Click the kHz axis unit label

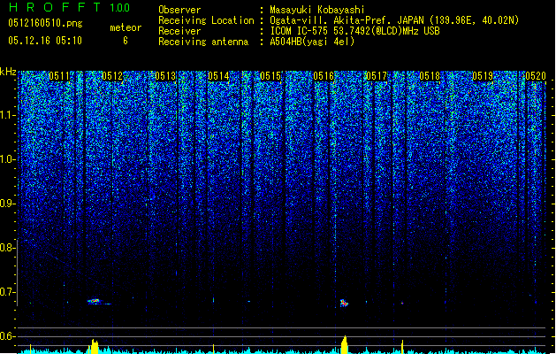(x=8, y=72)
